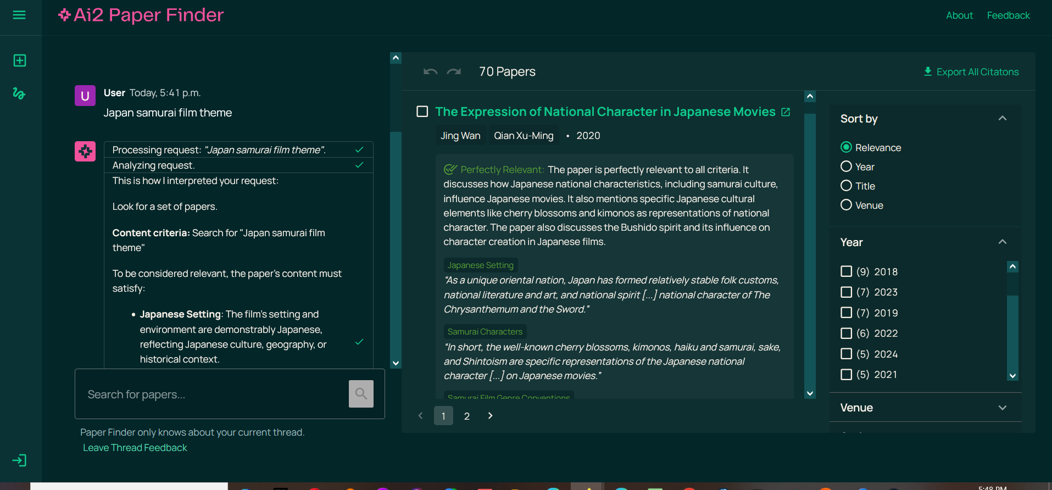Click paper list scroll down arrow

(810, 393)
